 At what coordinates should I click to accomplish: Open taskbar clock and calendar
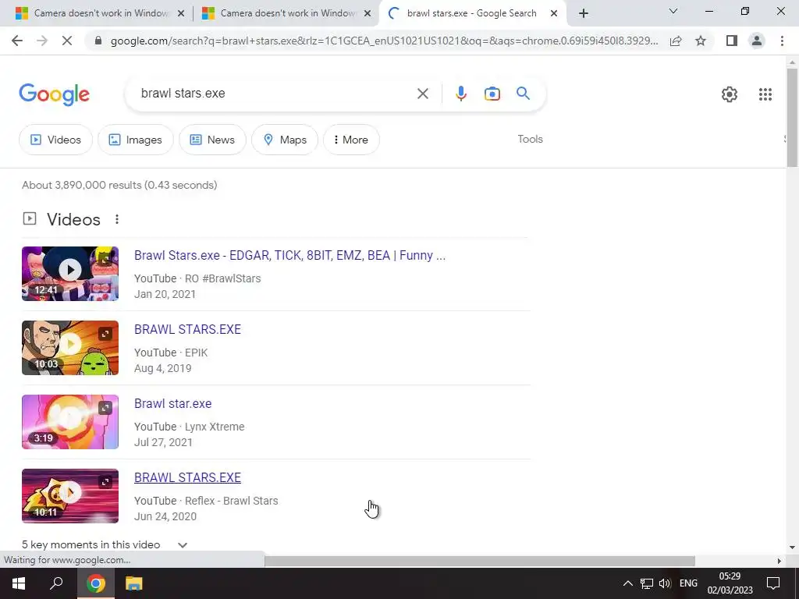[x=730, y=583]
